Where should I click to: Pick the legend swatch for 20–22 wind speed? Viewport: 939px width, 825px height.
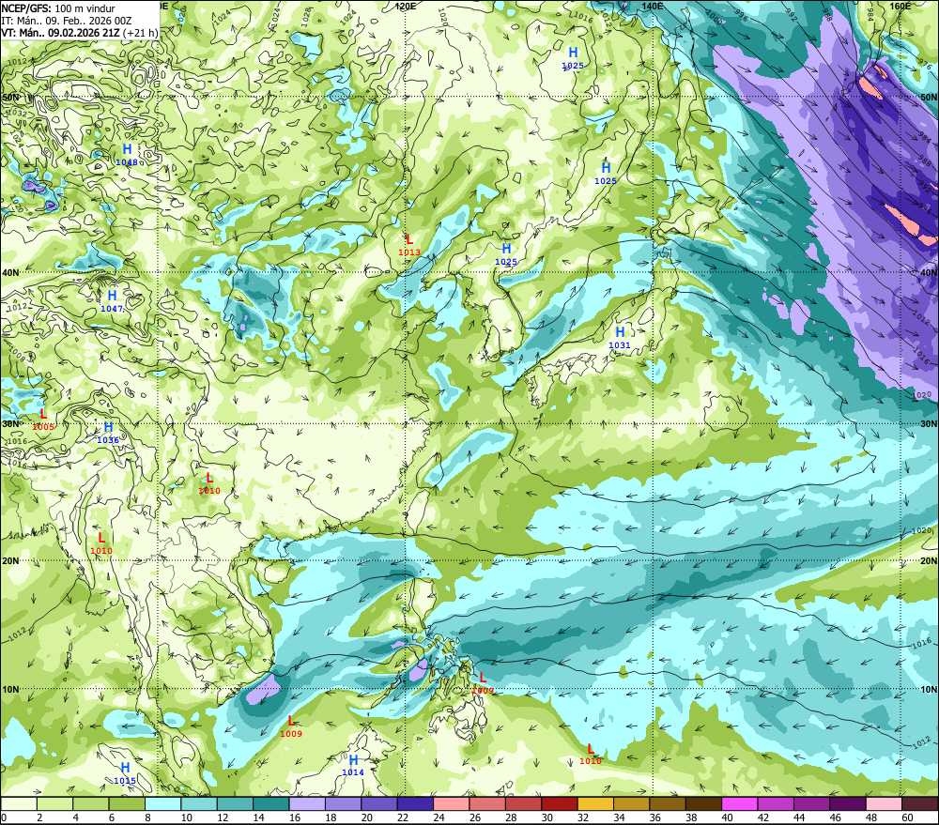click(379, 803)
